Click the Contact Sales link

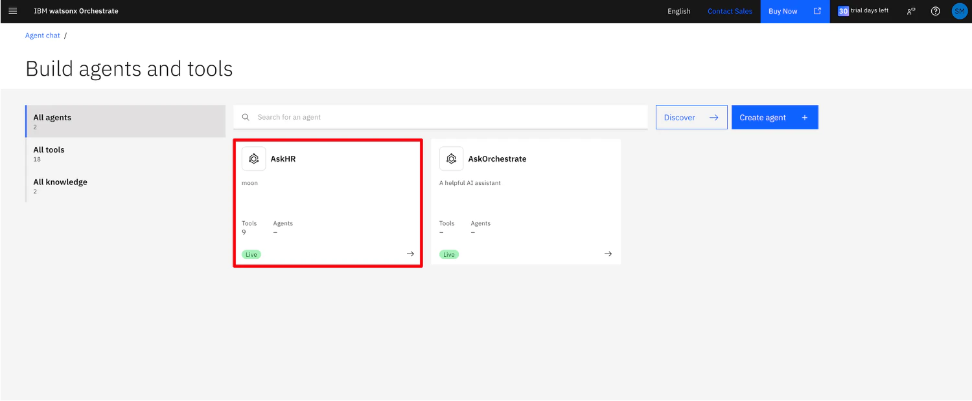point(730,11)
